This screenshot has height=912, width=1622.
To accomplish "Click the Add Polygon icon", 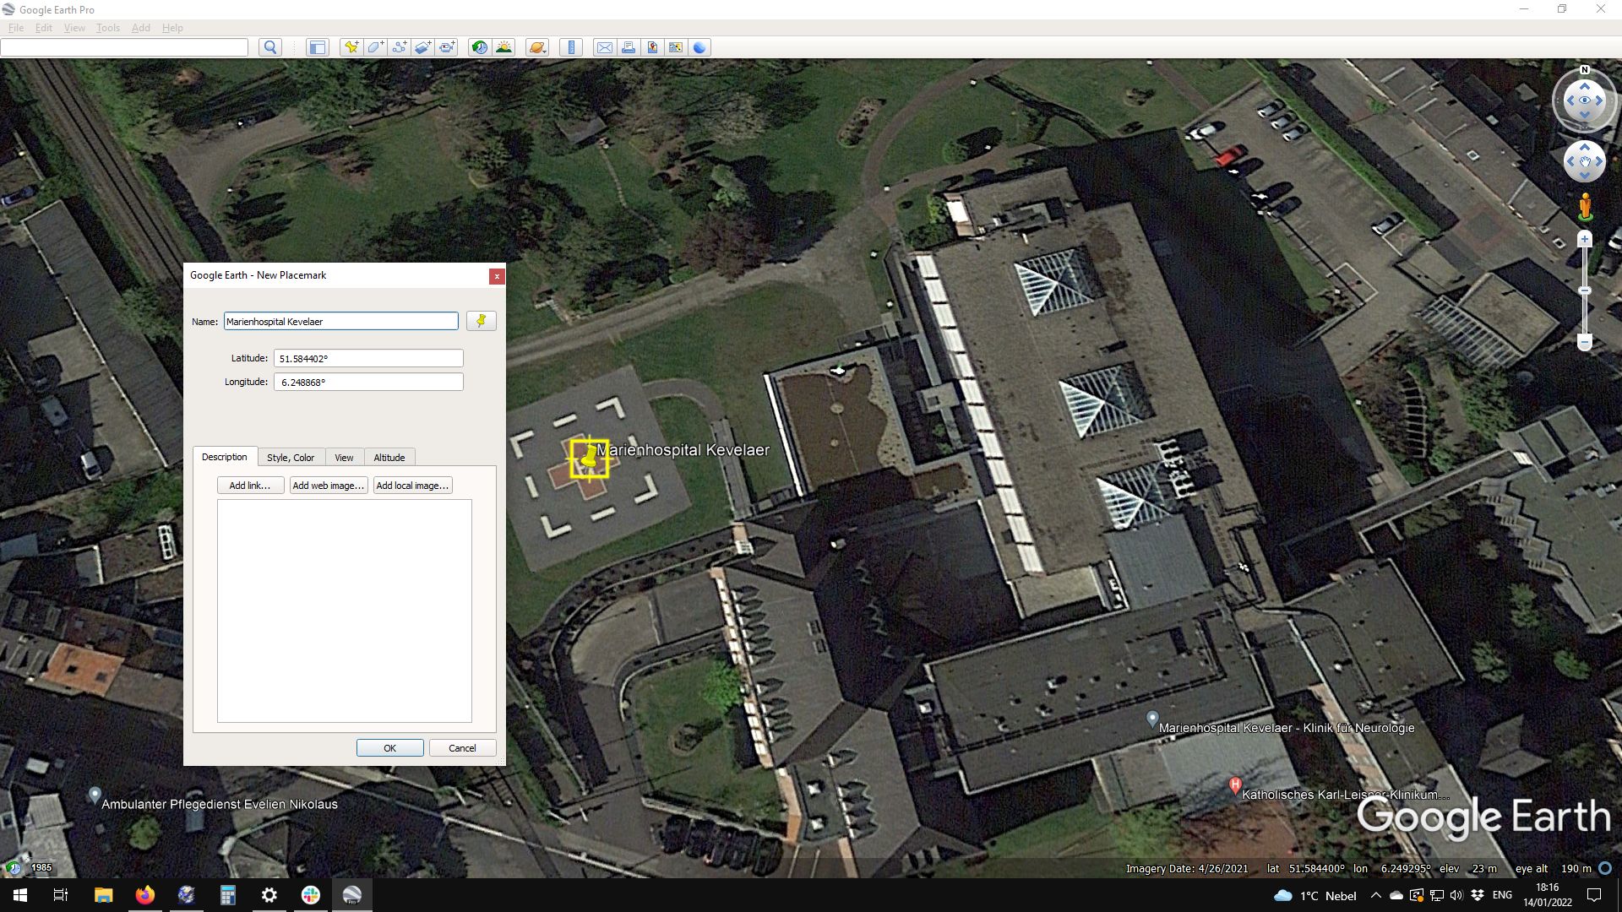I will [375, 47].
